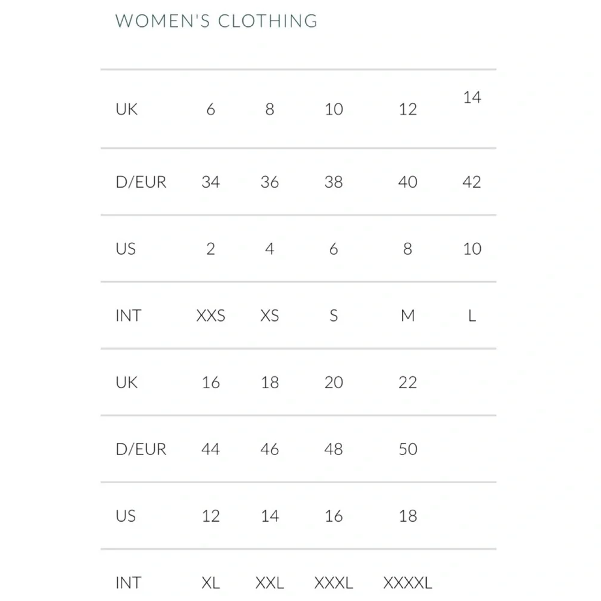Viewport: 601px width, 601px height.
Task: Choose D/EUR size 44
Action: [x=210, y=449]
